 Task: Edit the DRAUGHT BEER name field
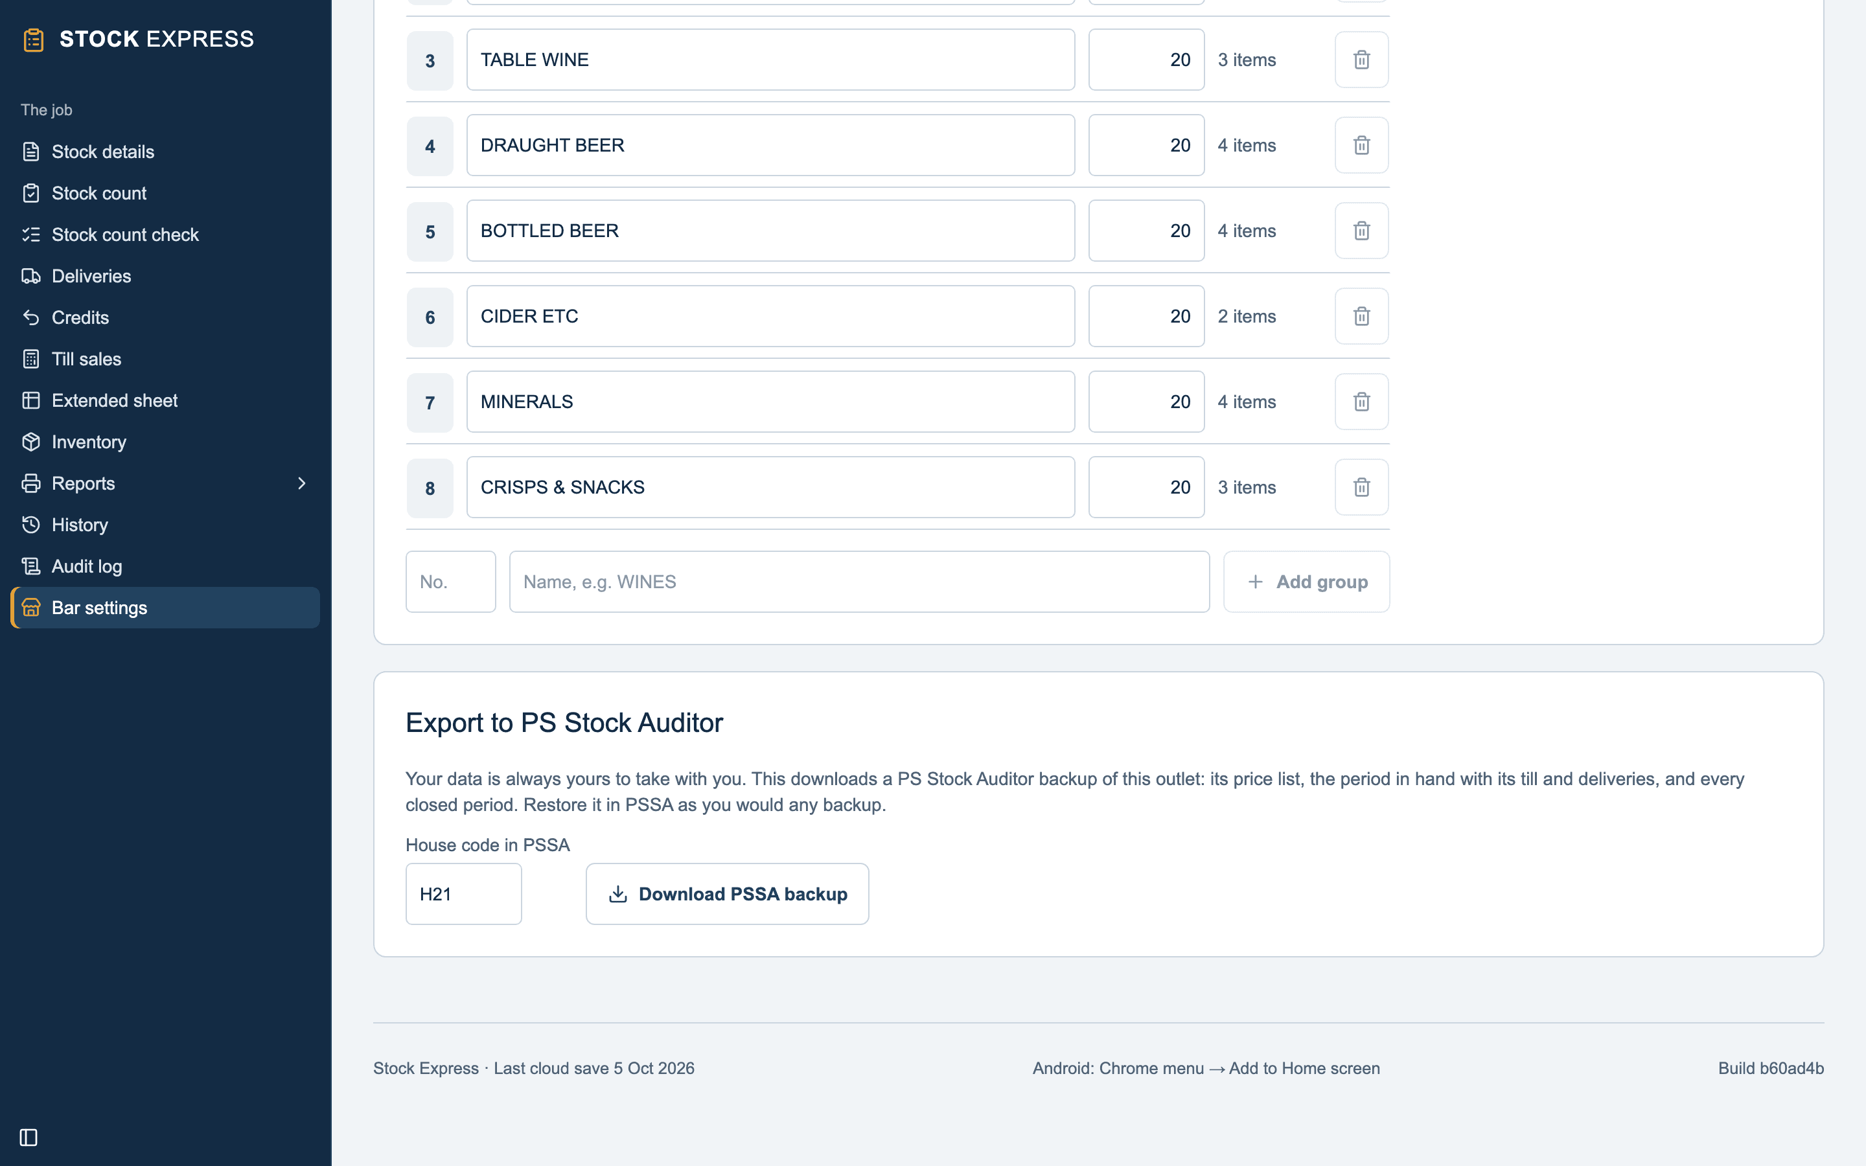[x=770, y=145]
